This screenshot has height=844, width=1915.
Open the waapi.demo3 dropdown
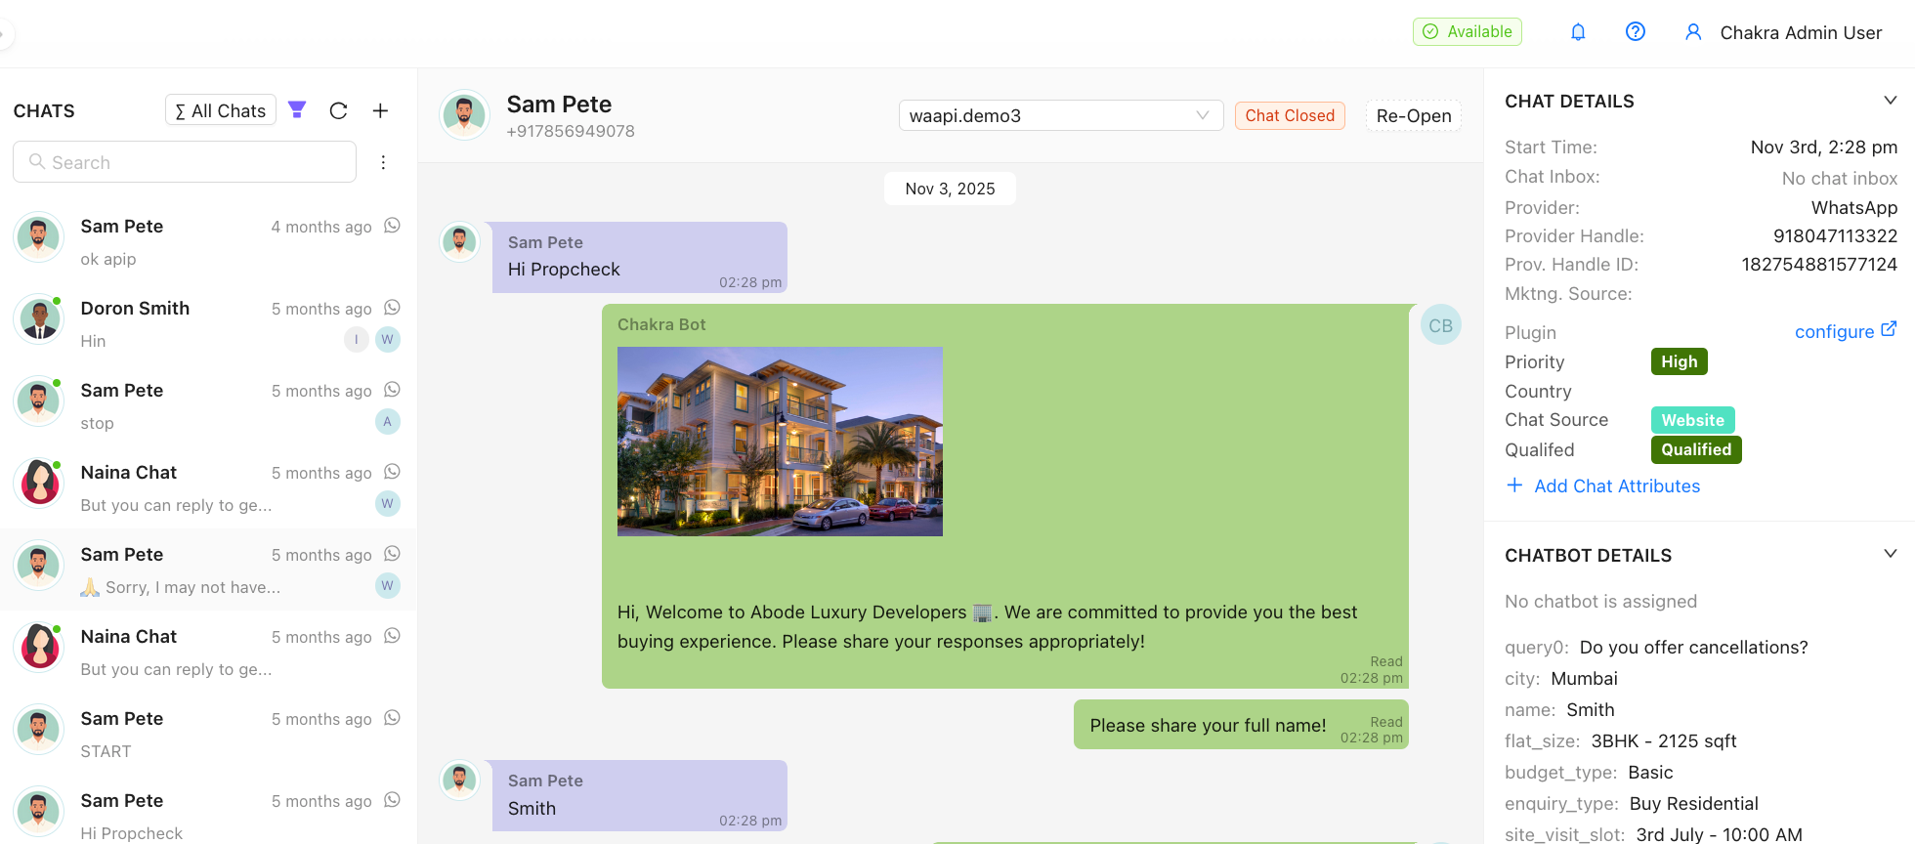[1061, 115]
